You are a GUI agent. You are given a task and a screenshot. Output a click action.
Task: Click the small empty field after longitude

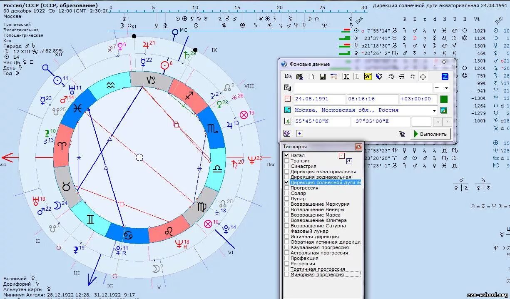click(x=421, y=122)
